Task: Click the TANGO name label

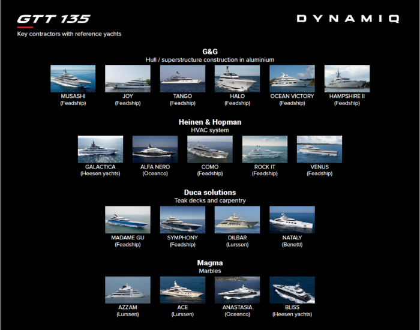Action: click(x=182, y=96)
